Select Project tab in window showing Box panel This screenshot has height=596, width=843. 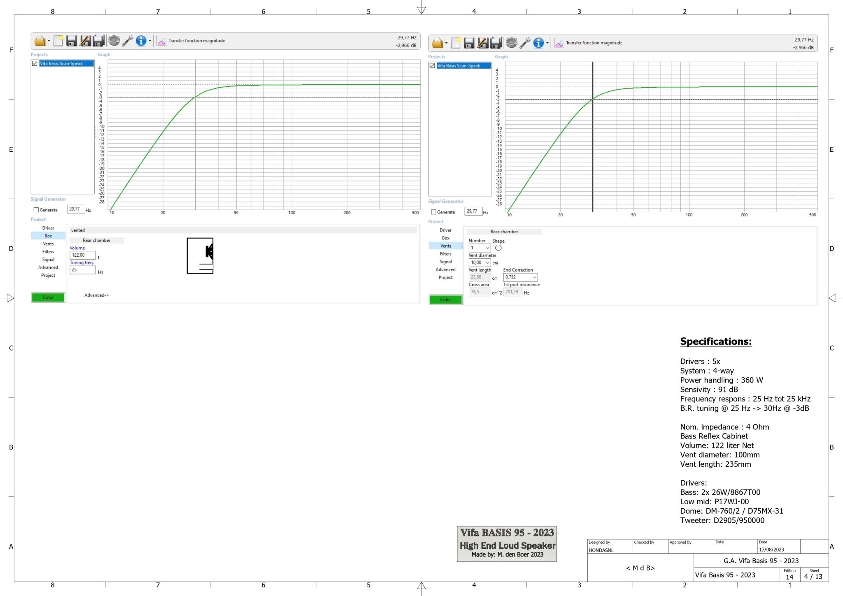48,275
